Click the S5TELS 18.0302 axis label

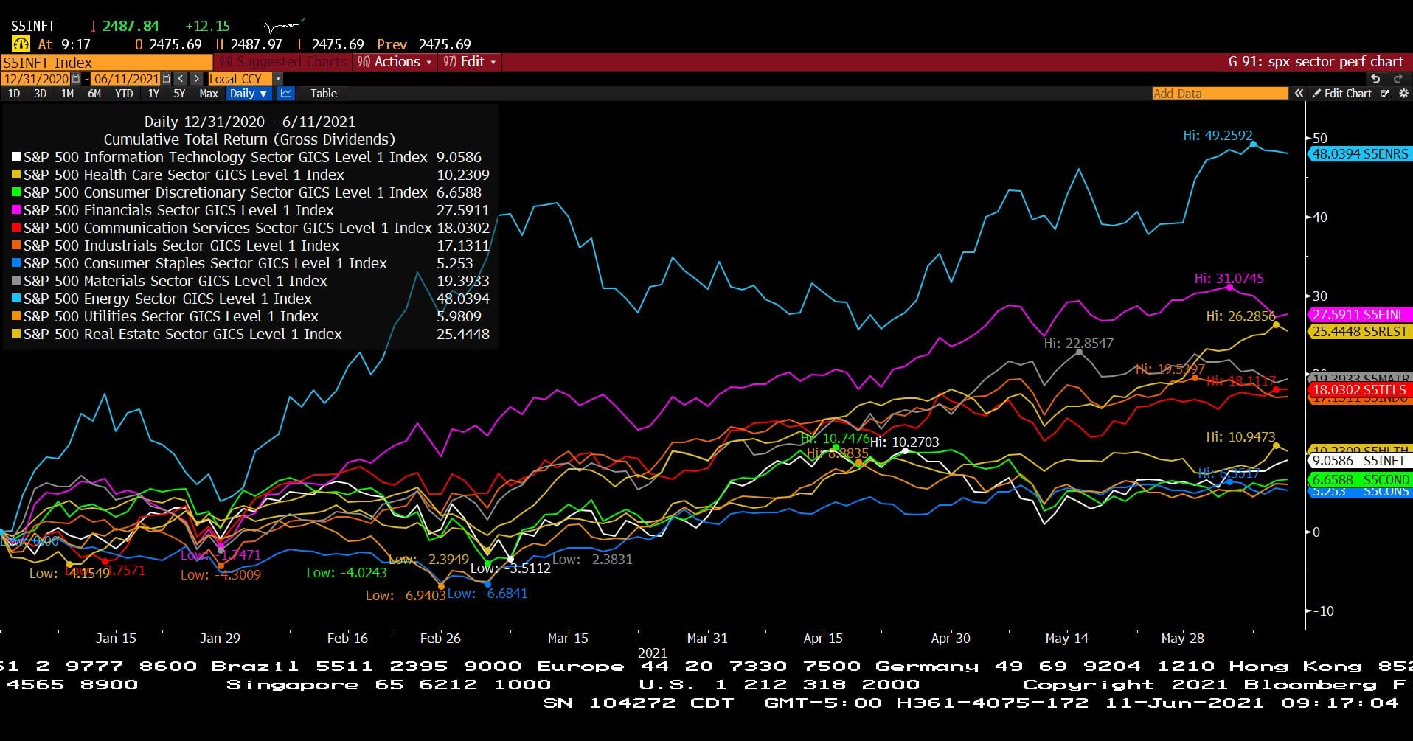1360,389
